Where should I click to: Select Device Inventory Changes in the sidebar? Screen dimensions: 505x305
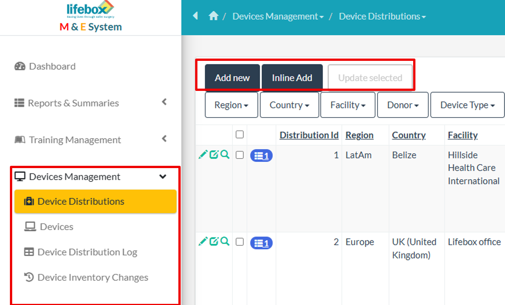tap(92, 277)
